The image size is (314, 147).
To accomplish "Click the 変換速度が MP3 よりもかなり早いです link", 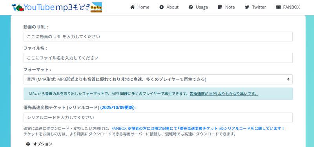I will coord(224,94).
